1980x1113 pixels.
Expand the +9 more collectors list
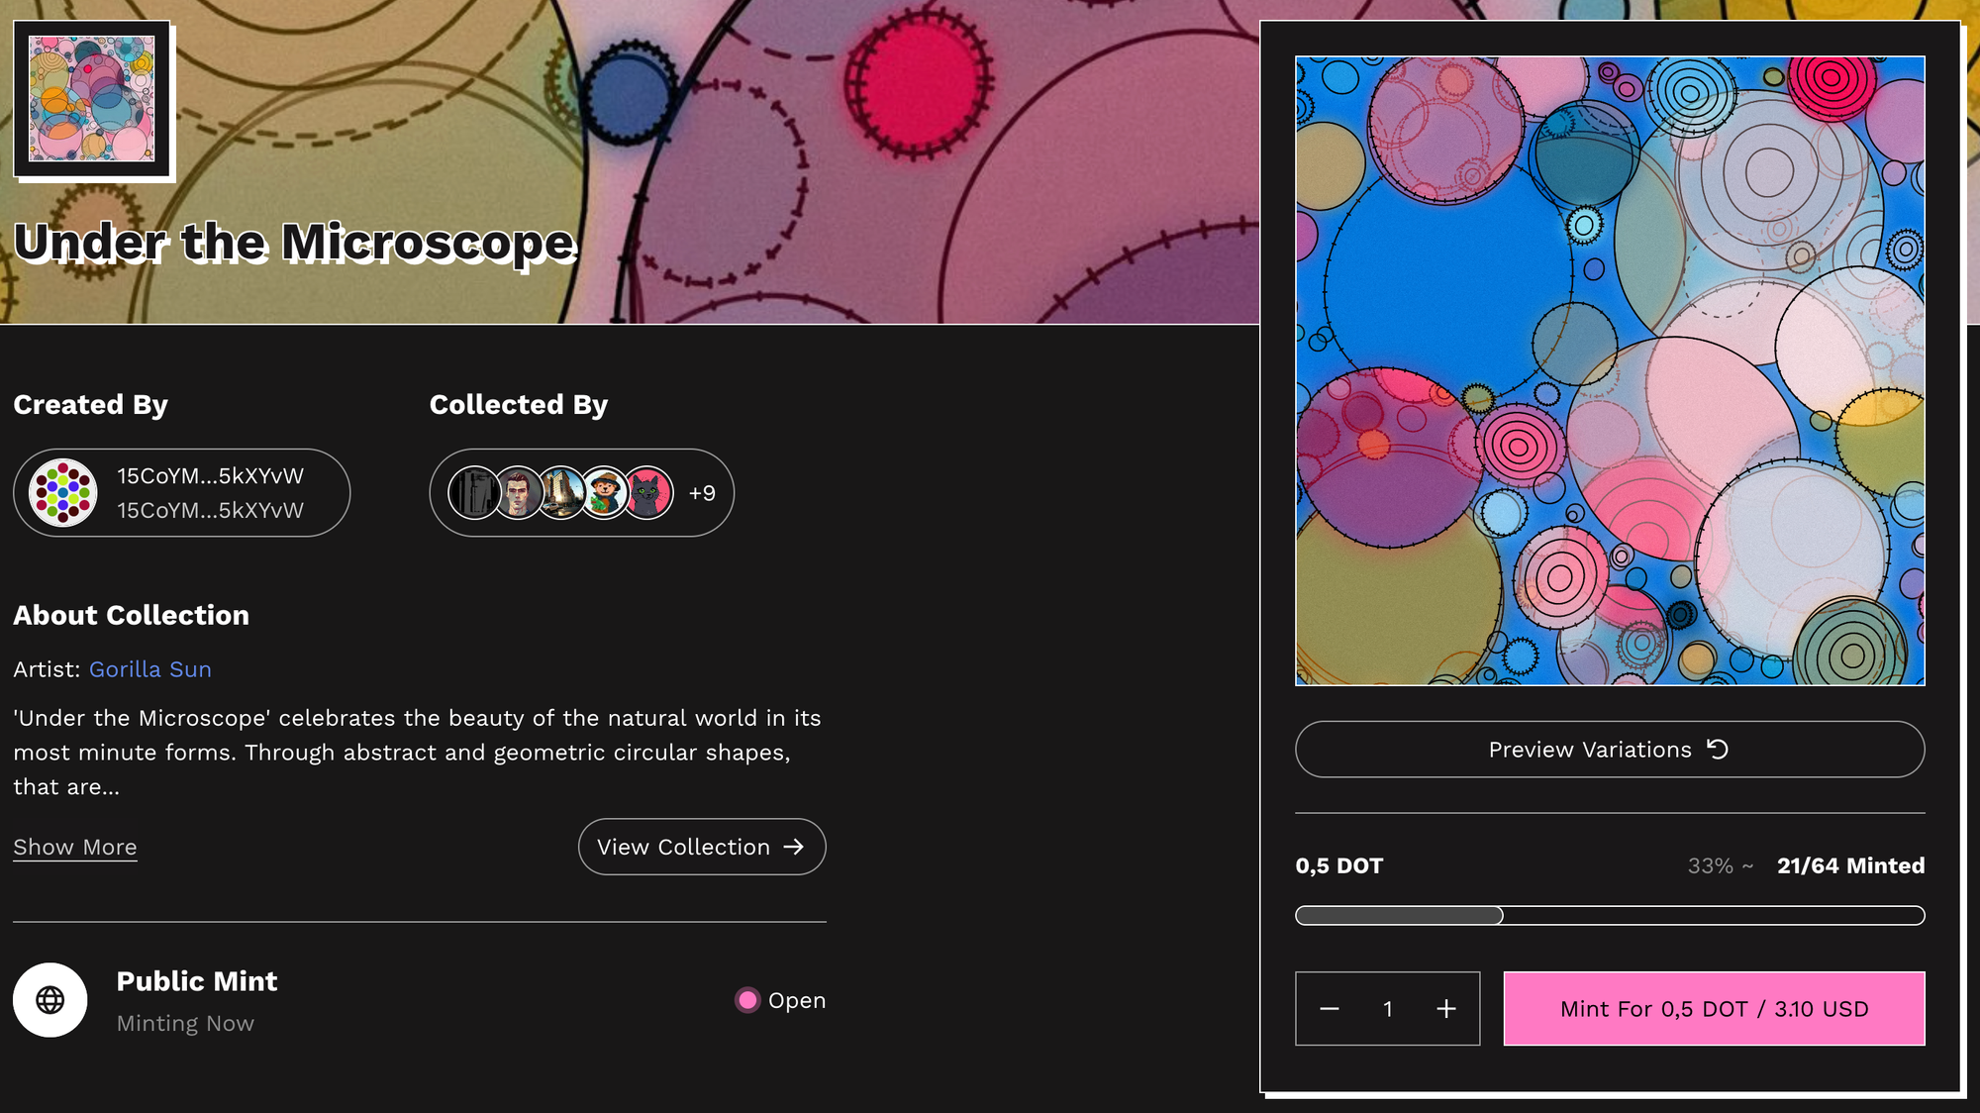(702, 493)
